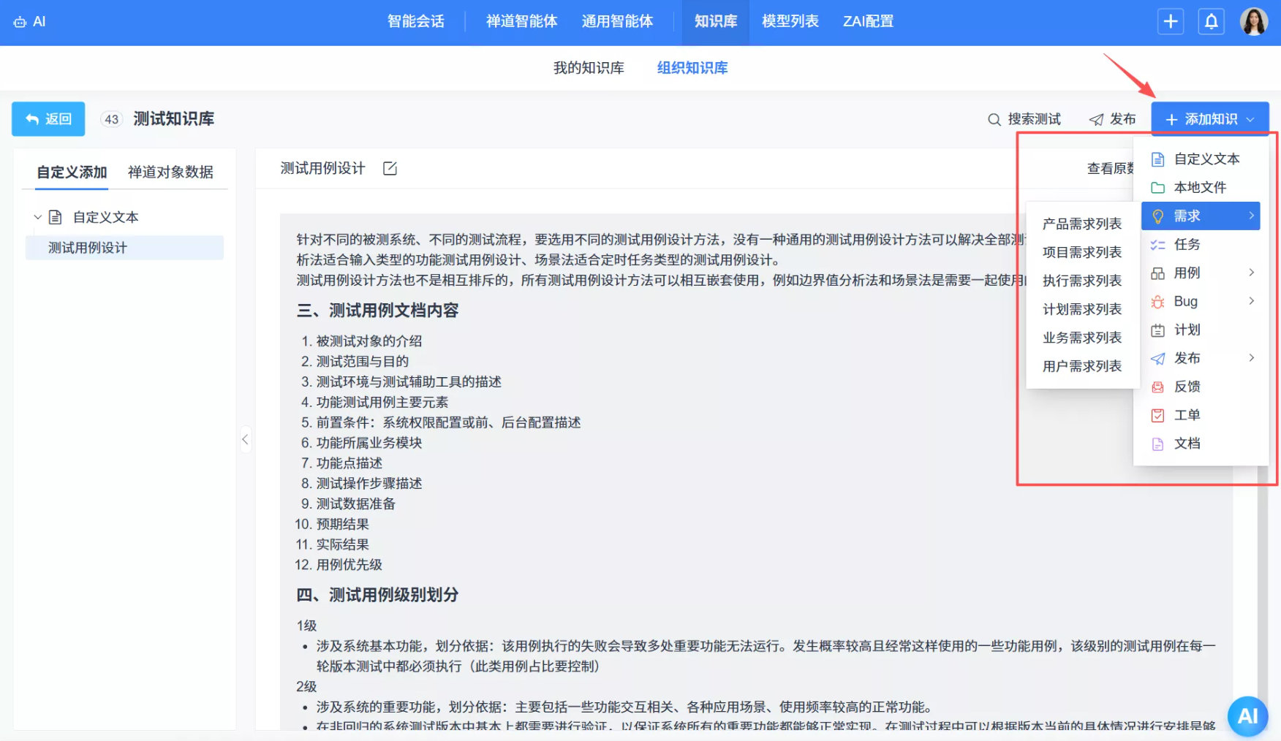The height and width of the screenshot is (741, 1281).
Task: Click the 工单 ticket icon in menu
Action: pos(1157,414)
